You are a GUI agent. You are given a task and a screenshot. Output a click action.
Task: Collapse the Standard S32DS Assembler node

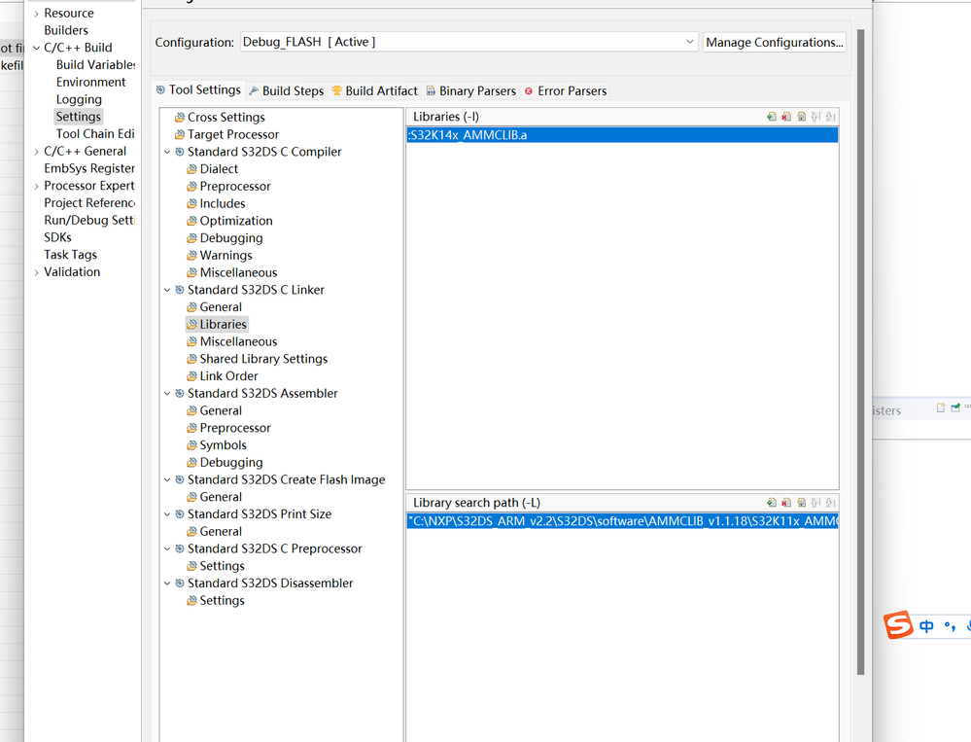pos(166,393)
